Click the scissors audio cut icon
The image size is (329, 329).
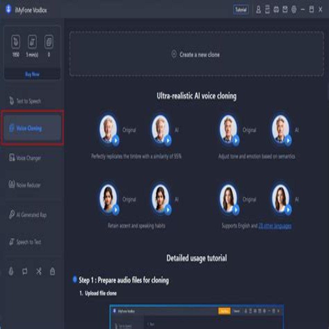39,271
